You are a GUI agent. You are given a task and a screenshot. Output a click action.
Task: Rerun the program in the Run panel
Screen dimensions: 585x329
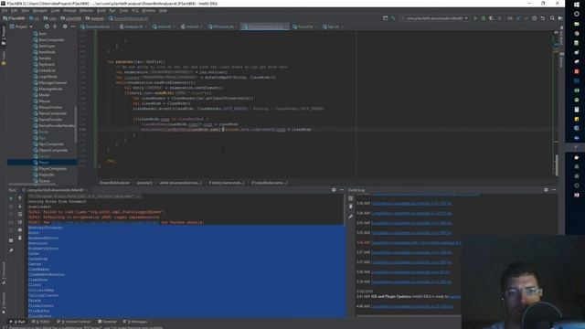pos(11,198)
